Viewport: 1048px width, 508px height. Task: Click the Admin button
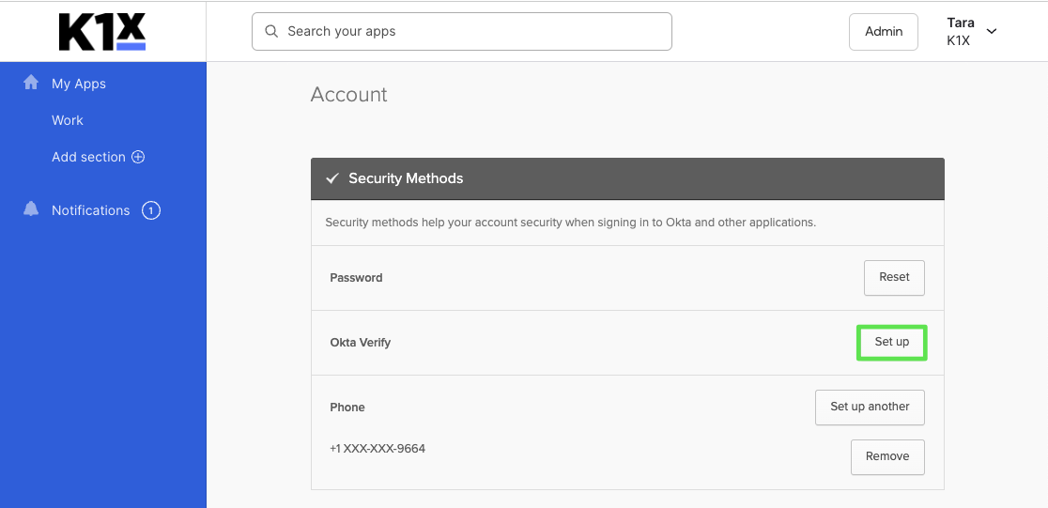(x=883, y=31)
